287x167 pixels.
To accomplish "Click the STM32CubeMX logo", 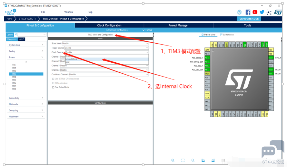I will pos(11,12).
